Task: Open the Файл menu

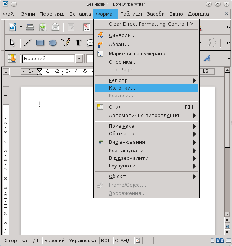Action: pos(10,14)
